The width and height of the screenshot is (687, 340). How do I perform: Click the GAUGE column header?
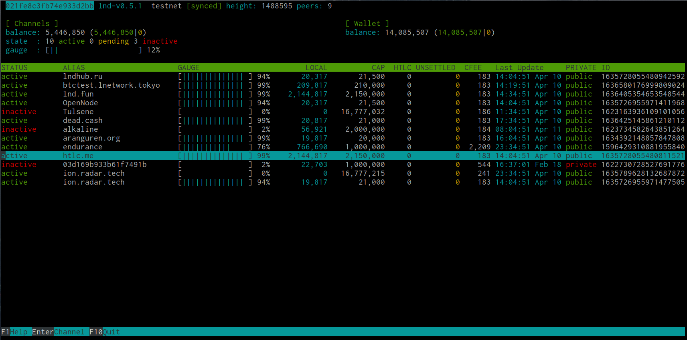(188, 68)
